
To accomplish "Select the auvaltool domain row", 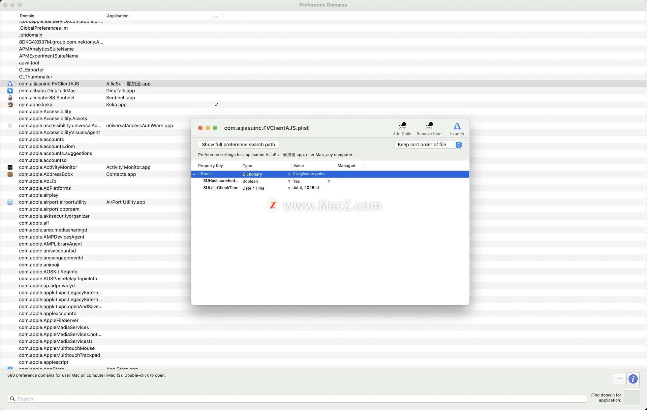I will click(x=323, y=63).
